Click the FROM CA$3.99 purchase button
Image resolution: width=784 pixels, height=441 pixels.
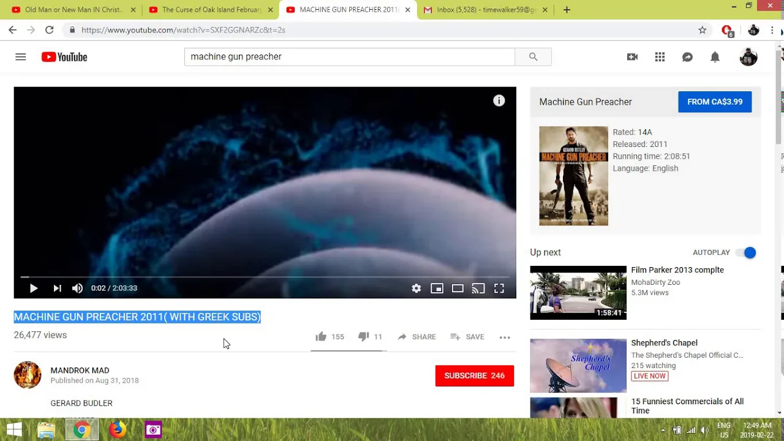click(715, 102)
